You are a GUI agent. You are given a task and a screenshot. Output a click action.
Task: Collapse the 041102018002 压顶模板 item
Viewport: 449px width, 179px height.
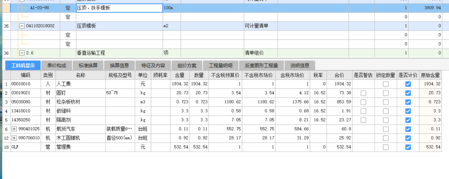(x=22, y=26)
